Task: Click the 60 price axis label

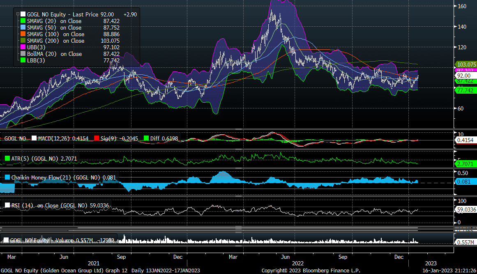Action: pos(461,108)
